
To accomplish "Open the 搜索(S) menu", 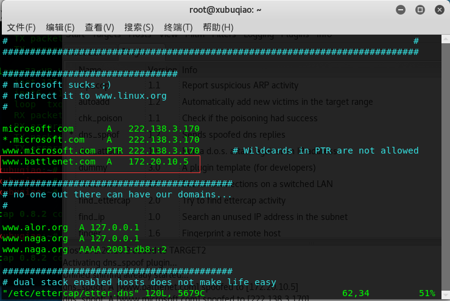I will (139, 27).
